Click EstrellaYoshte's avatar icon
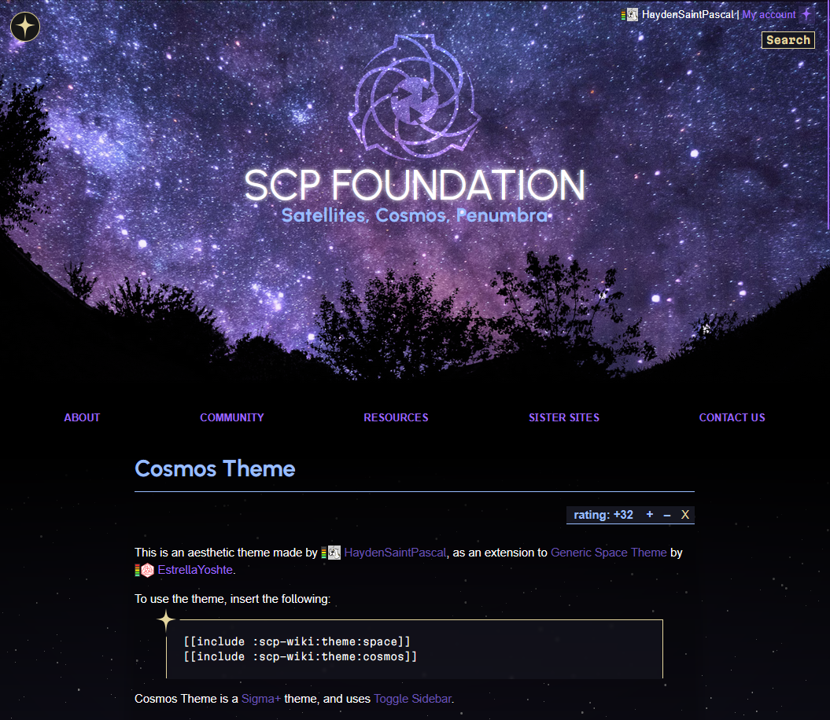Image resolution: width=830 pixels, height=720 pixels. coord(147,570)
